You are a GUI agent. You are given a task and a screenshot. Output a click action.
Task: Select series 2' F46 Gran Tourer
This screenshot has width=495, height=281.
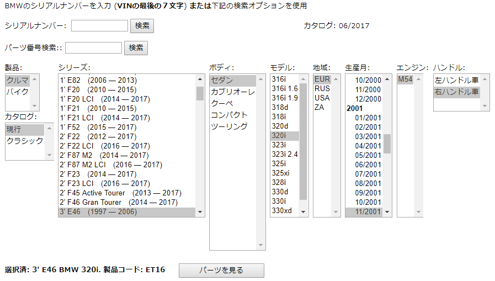click(x=127, y=203)
